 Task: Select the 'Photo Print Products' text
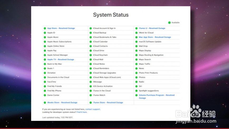[x=148, y=73]
